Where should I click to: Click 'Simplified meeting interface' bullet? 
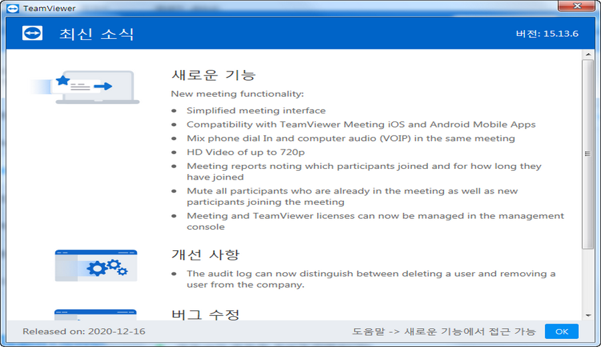tap(256, 111)
